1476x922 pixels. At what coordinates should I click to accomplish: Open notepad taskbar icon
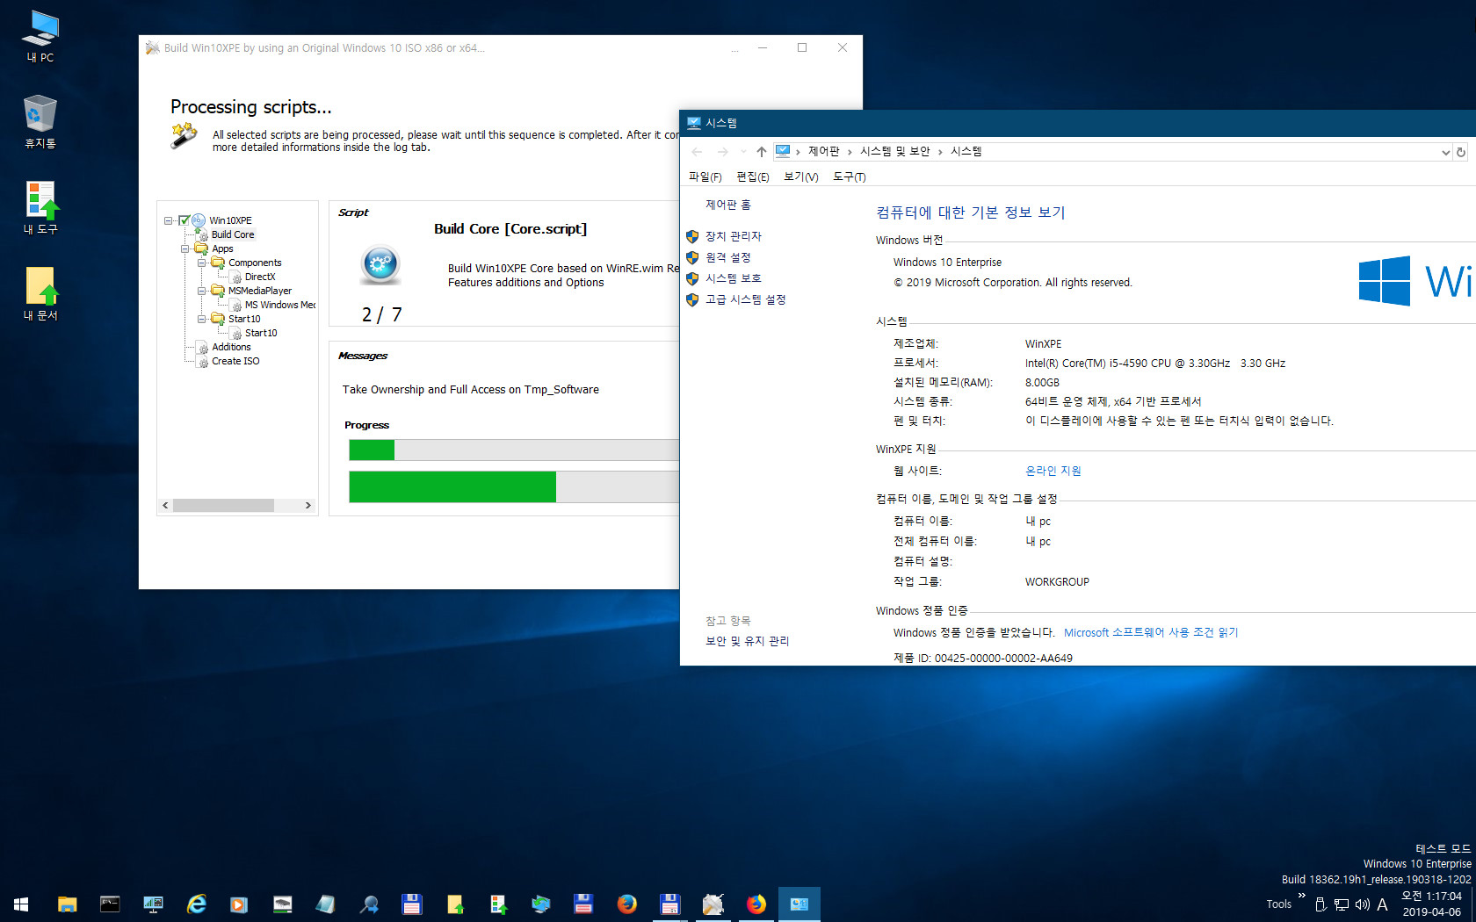[x=325, y=904]
